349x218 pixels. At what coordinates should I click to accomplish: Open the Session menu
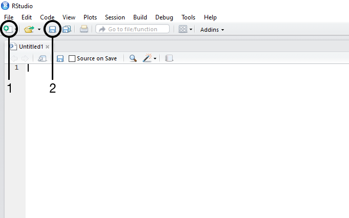click(115, 17)
